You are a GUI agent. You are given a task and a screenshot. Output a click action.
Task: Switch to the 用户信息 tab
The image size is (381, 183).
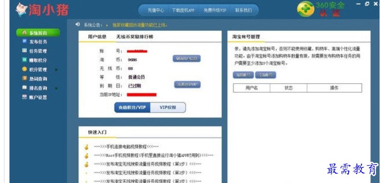(97, 37)
